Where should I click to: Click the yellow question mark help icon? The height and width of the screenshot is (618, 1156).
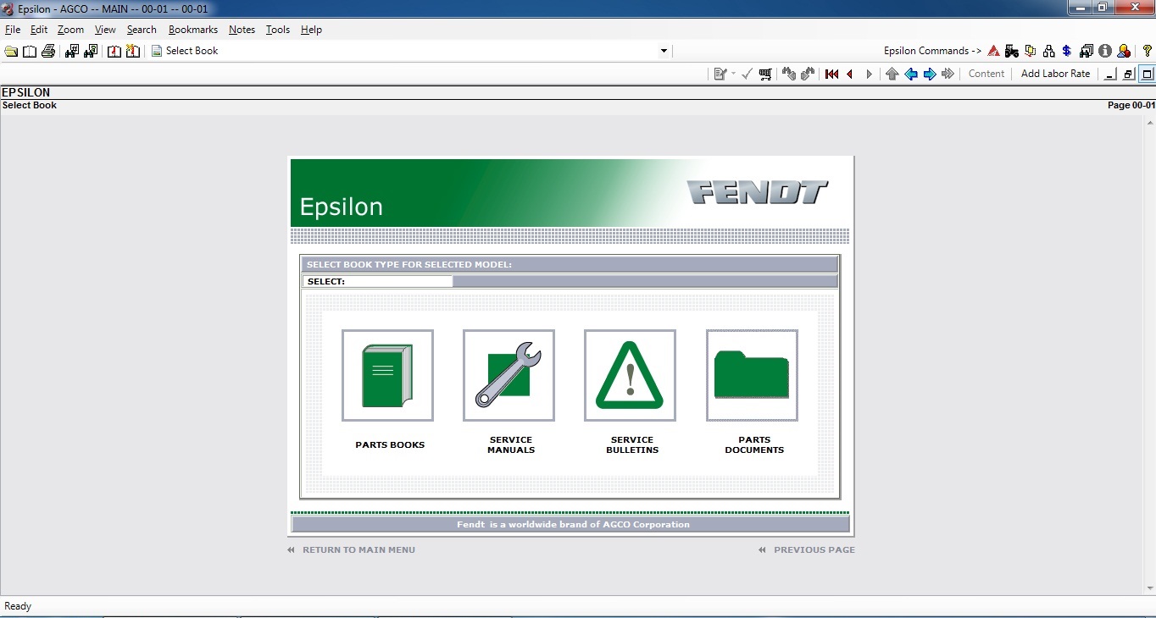coord(1148,51)
